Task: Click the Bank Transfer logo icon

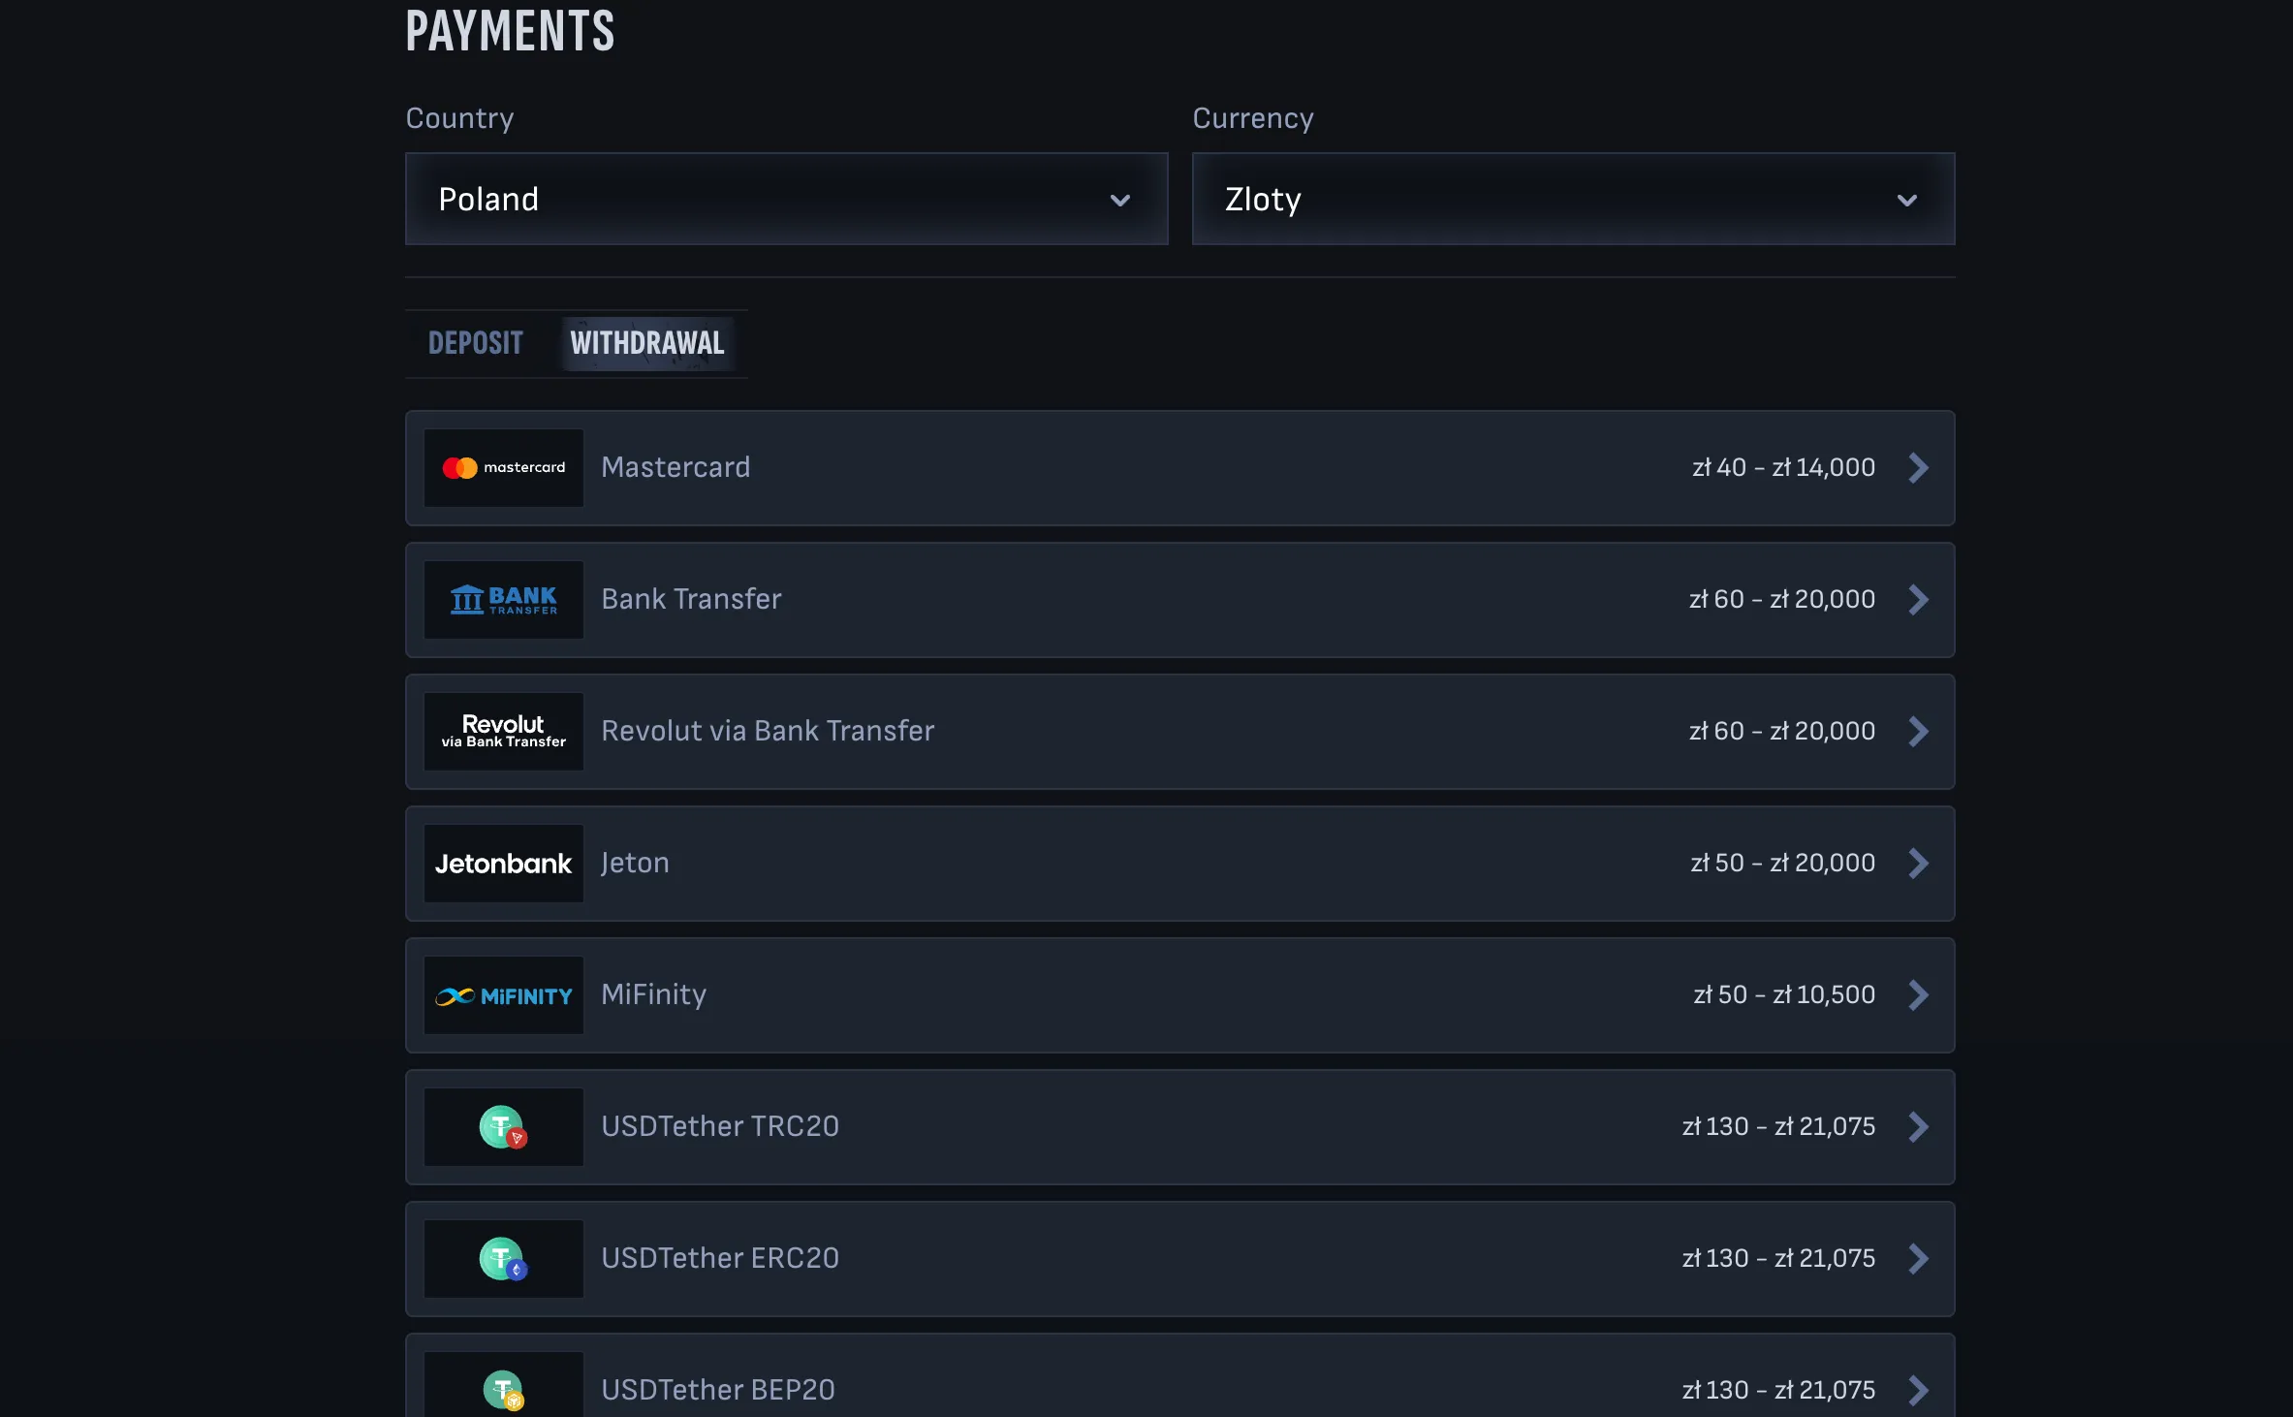Action: pos(504,600)
